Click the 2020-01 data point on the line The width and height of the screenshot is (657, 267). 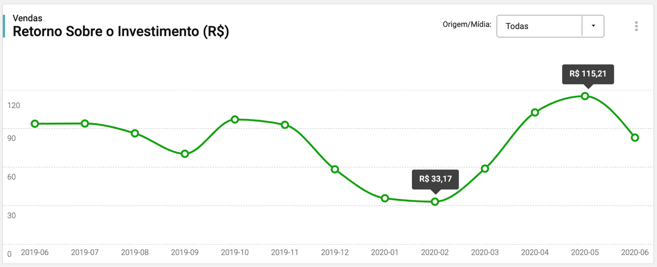point(385,198)
